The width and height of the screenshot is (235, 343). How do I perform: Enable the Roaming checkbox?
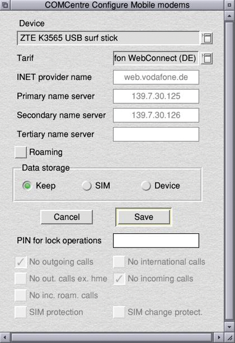(21, 152)
